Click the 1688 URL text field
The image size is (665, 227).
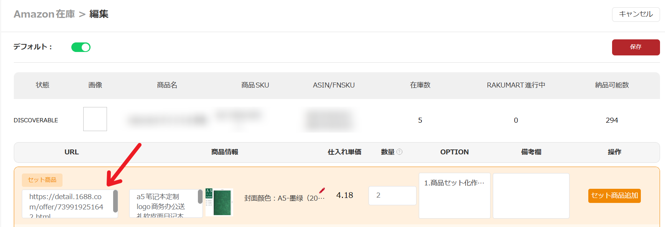pyautogui.click(x=67, y=204)
